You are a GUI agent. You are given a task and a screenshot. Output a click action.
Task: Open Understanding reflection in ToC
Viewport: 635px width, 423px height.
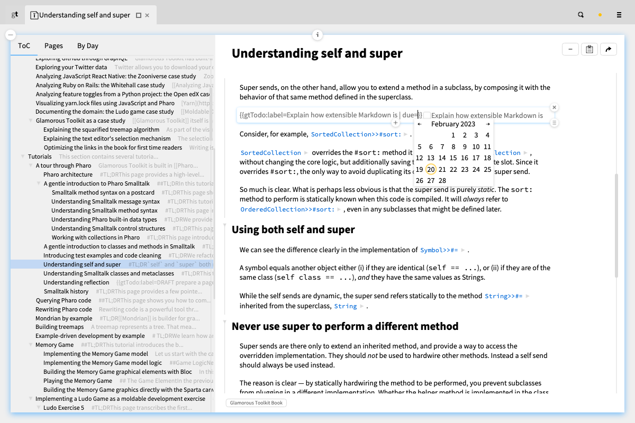(76, 282)
